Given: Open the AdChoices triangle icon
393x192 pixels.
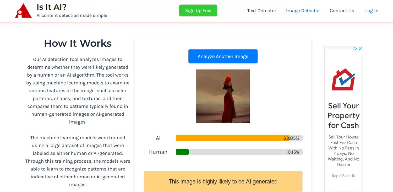Looking at the screenshot, I should [x=355, y=49].
